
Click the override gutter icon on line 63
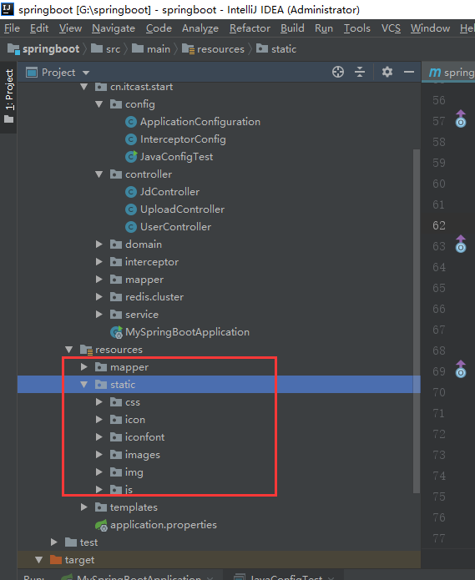pyautogui.click(x=461, y=244)
